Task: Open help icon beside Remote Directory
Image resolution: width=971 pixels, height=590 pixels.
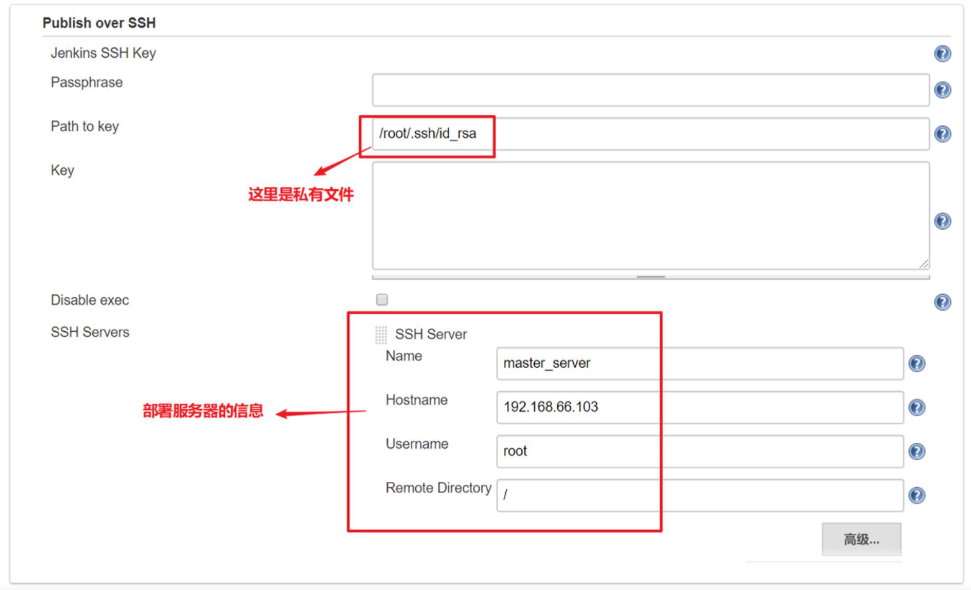Action: (916, 495)
